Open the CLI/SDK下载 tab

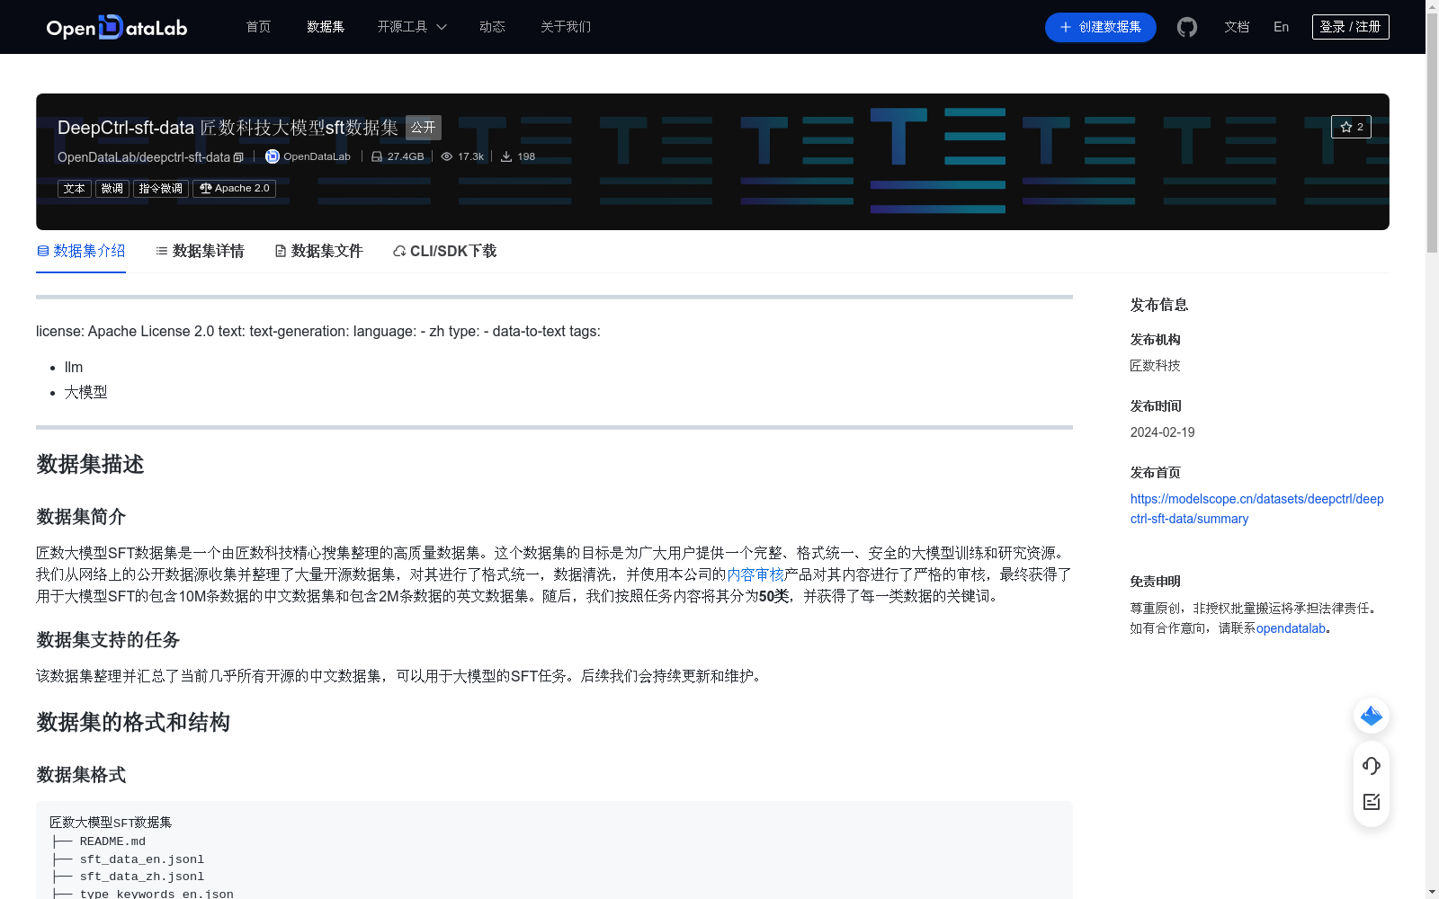[x=444, y=251]
